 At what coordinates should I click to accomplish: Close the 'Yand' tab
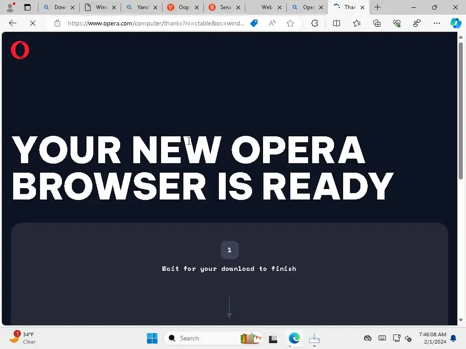pos(155,7)
